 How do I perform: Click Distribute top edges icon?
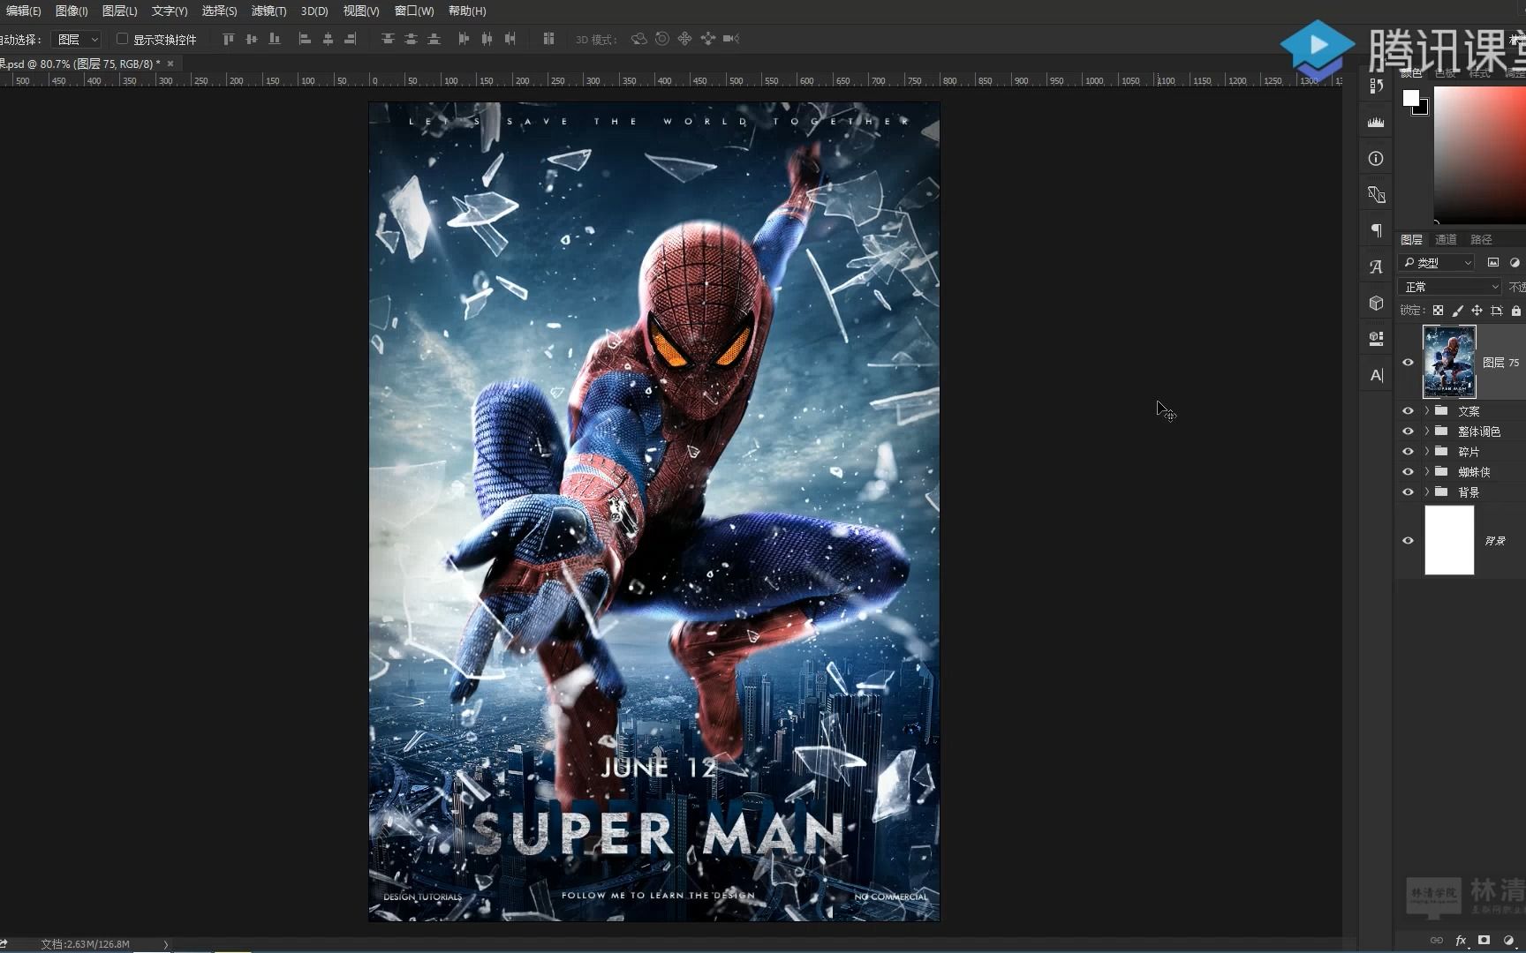388,39
